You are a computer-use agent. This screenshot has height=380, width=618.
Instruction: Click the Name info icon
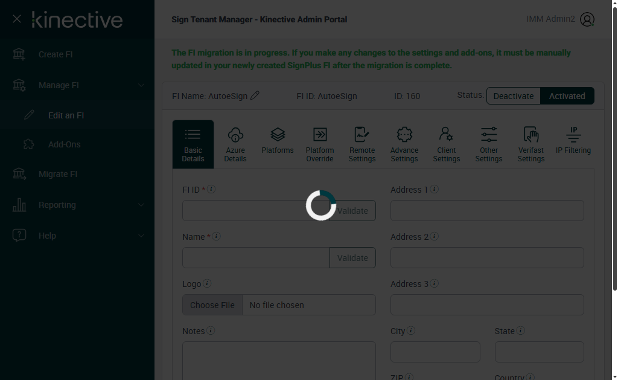217,236
